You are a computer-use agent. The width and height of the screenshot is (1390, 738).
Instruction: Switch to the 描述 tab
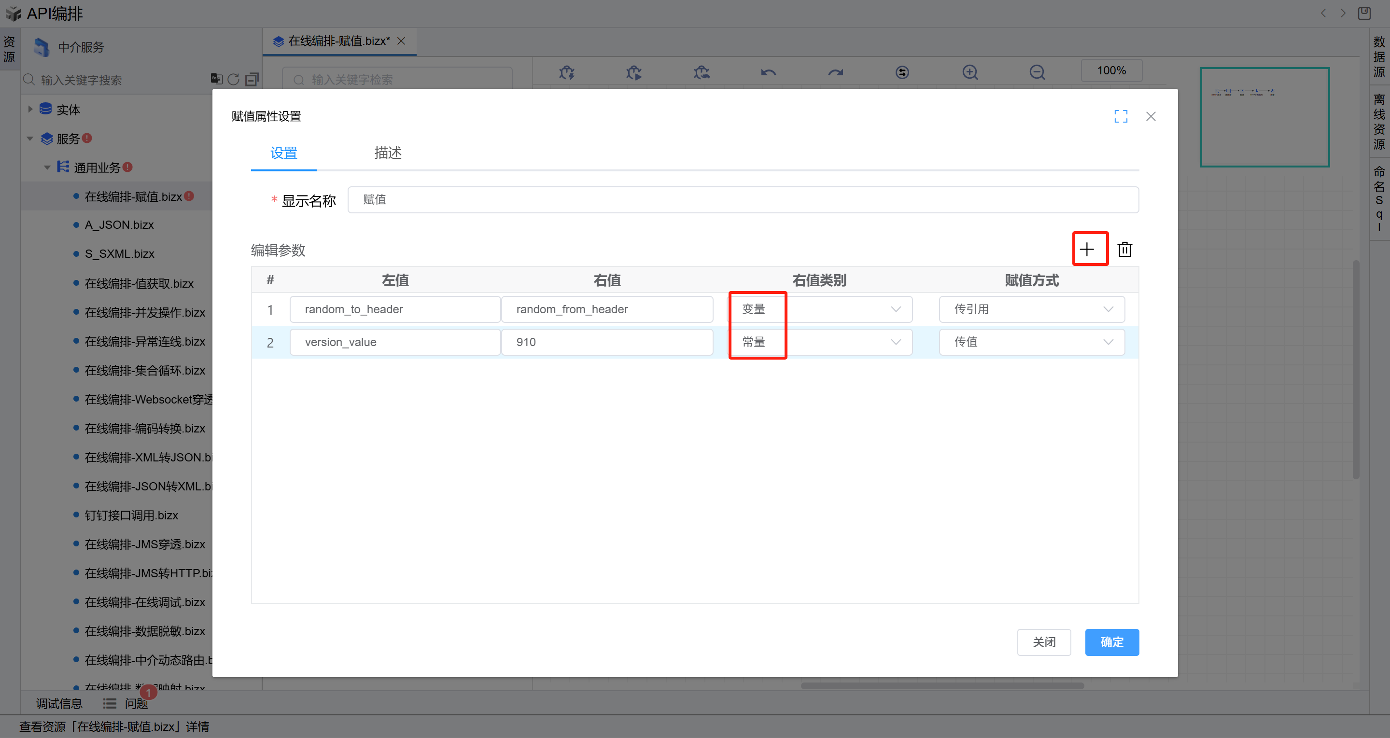[x=387, y=153]
